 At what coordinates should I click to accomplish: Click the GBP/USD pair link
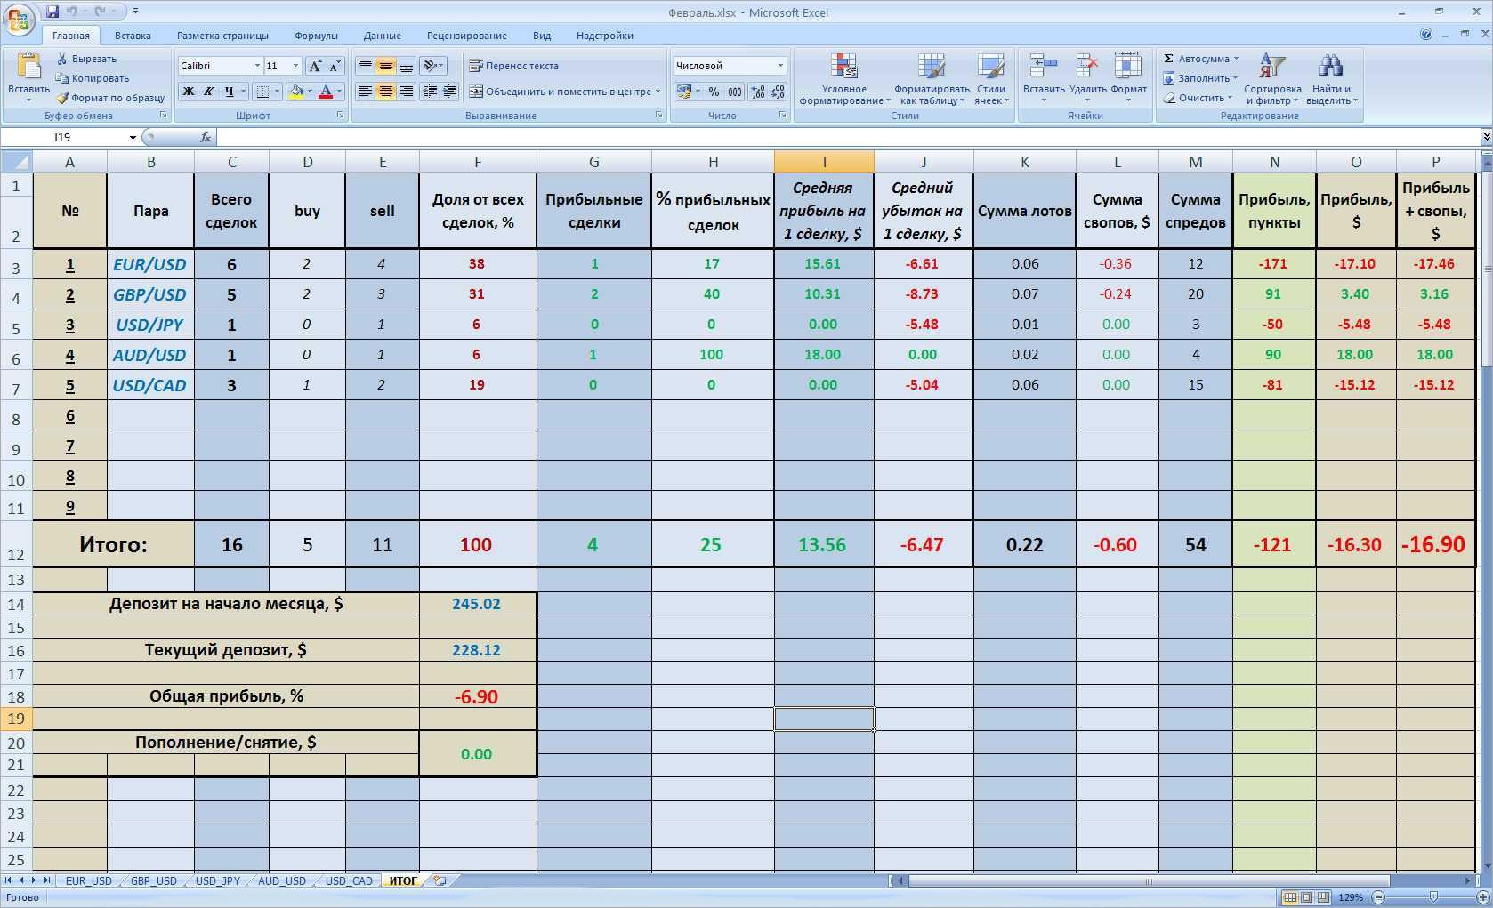point(149,294)
